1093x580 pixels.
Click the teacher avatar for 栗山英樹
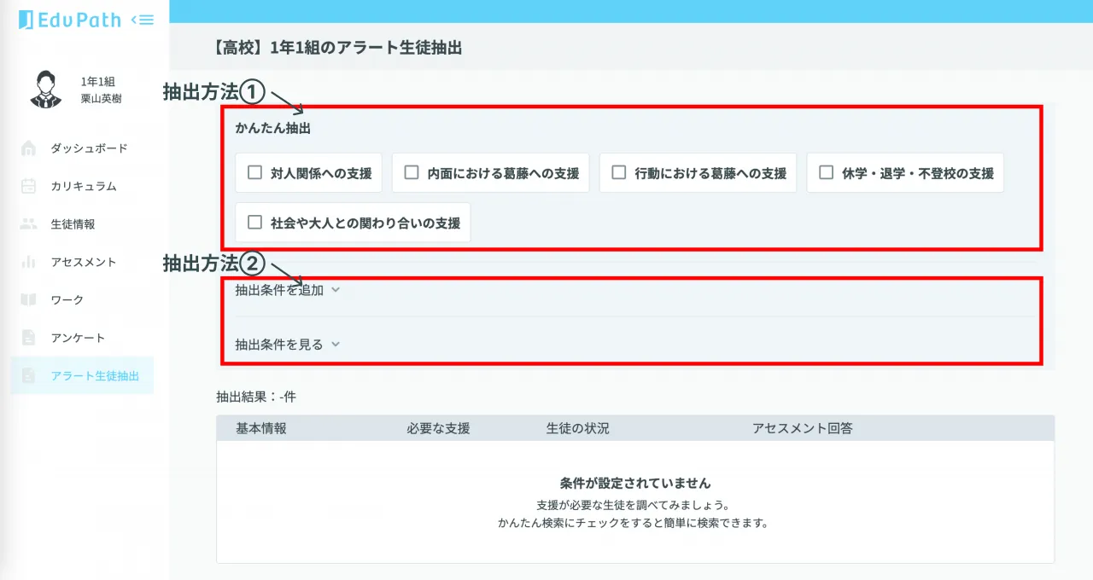[45, 90]
